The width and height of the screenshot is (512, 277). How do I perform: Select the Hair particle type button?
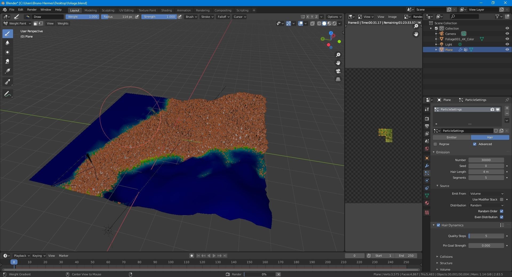[490, 137]
